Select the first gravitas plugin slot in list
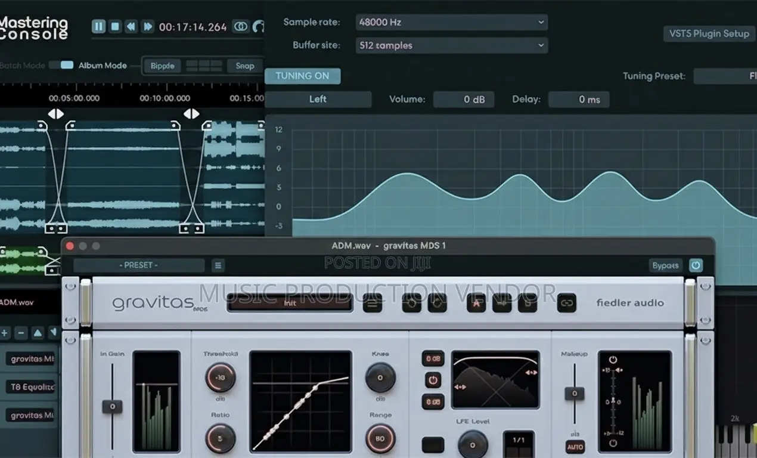 pos(31,358)
